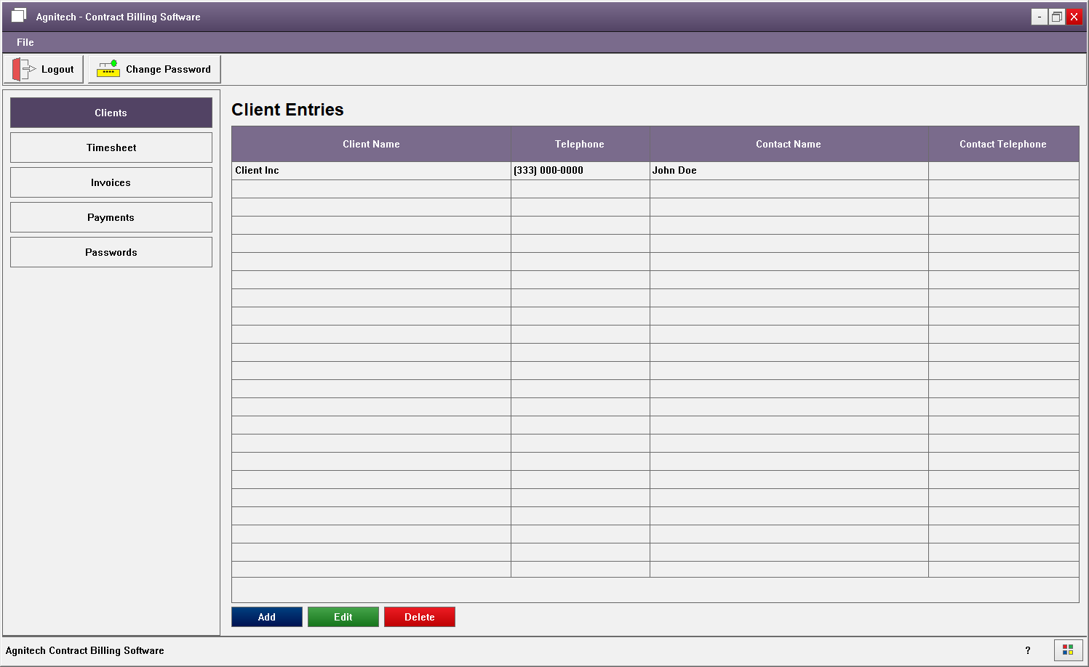Open the File menu
This screenshot has width=1089, height=667.
(x=25, y=42)
